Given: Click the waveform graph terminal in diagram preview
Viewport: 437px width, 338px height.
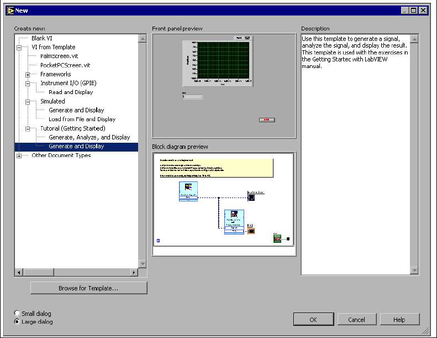Looking at the screenshot, I should pos(251,197).
